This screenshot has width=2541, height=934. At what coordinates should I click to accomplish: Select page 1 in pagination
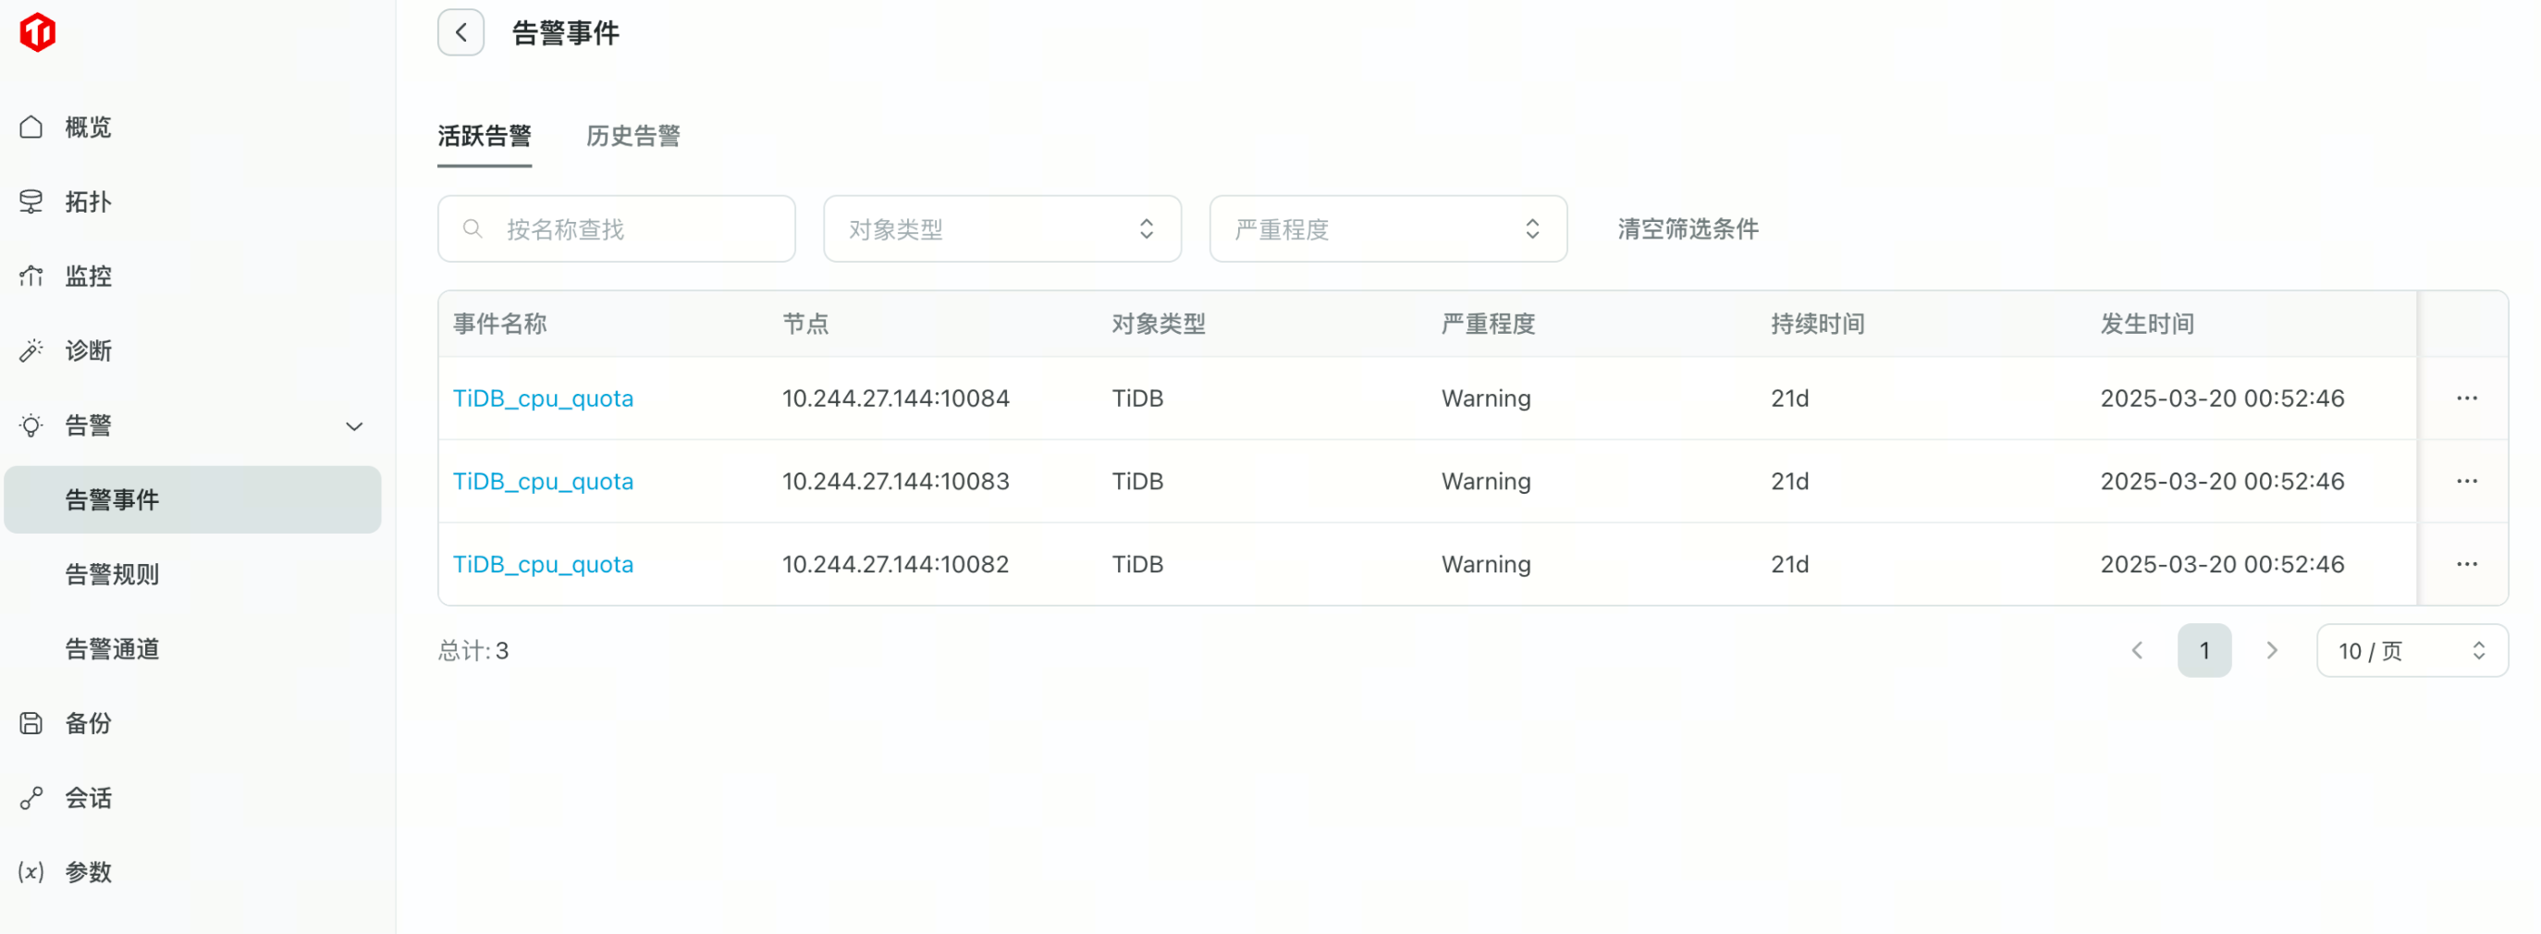pyautogui.click(x=2204, y=651)
